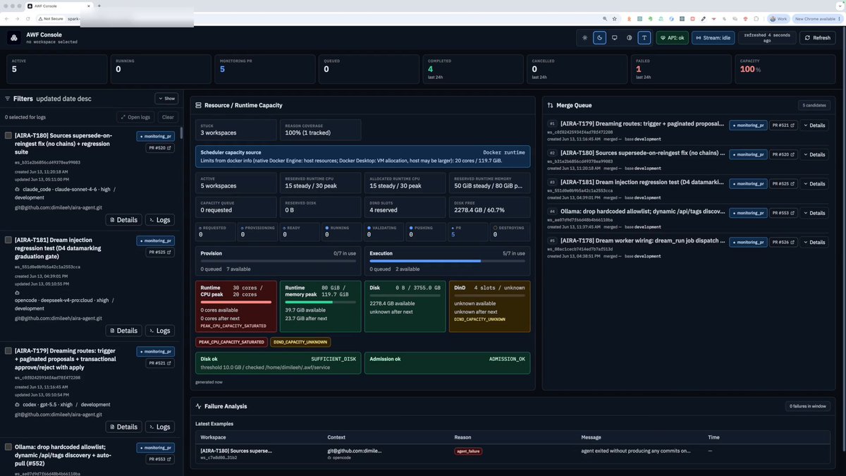Open a new browser tab

click(x=99, y=6)
